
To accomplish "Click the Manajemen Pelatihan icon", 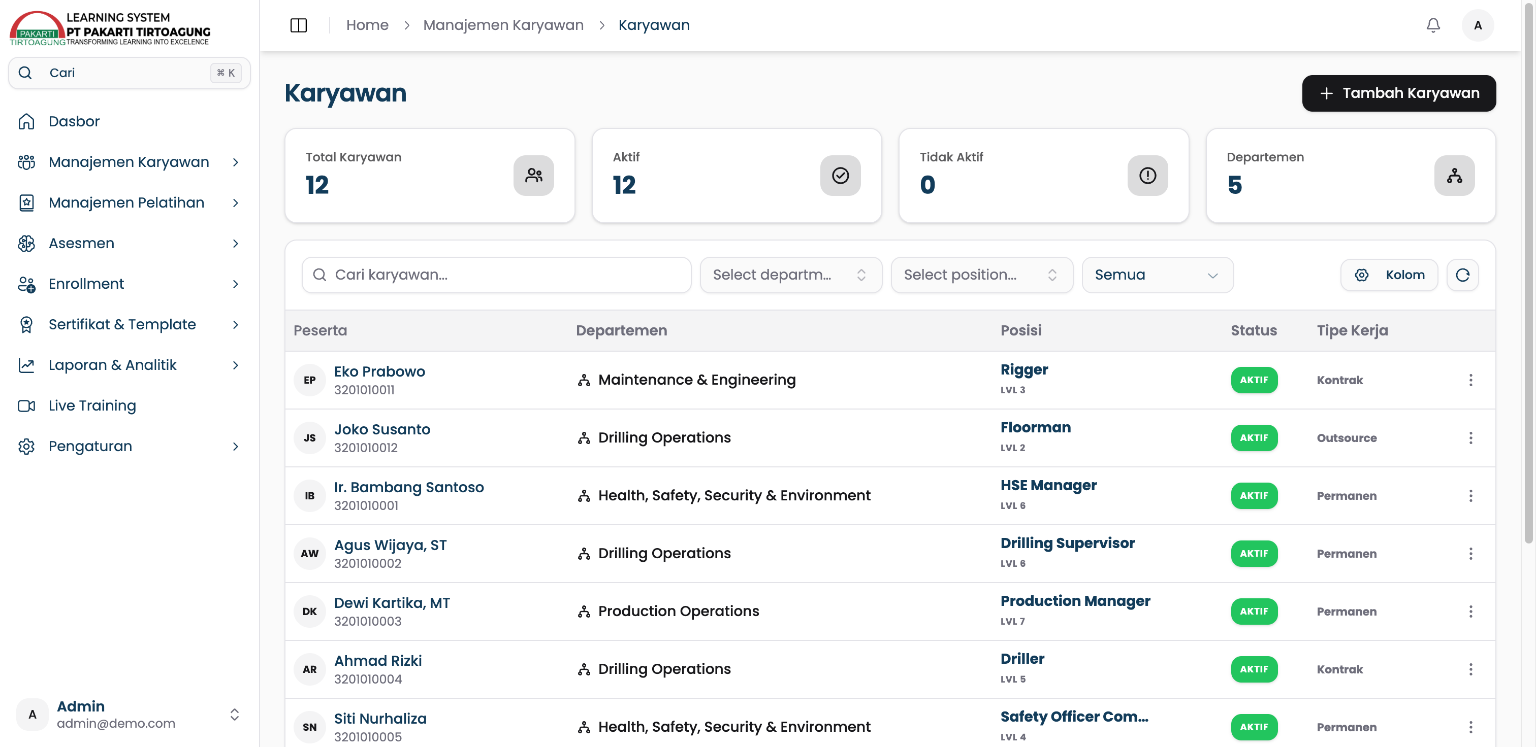I will coord(26,202).
